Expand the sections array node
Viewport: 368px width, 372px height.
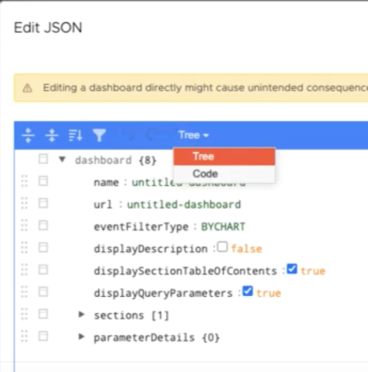coord(82,314)
